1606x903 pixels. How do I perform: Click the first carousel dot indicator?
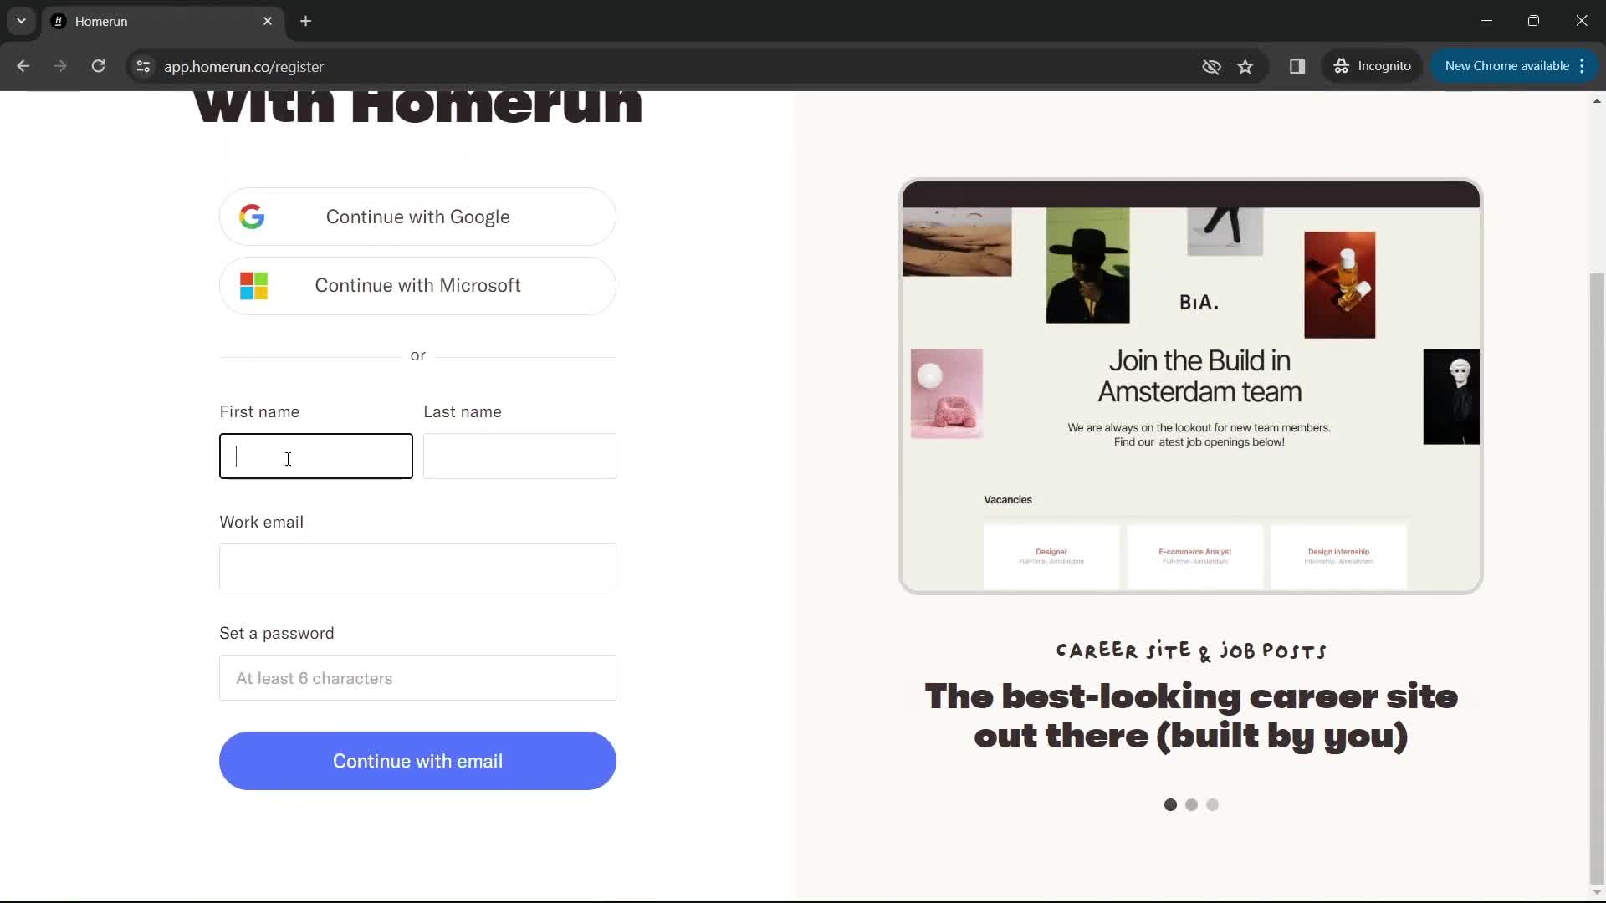click(1171, 805)
